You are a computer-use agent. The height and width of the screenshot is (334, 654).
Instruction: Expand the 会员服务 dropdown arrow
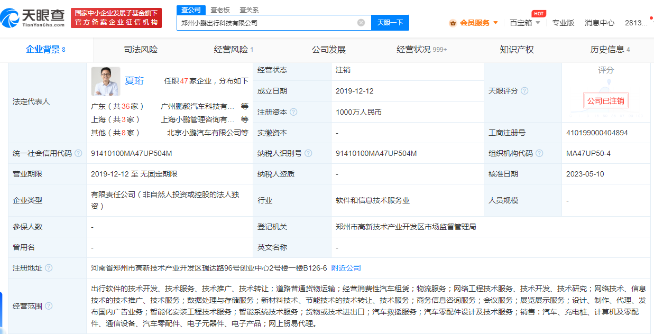(495, 23)
